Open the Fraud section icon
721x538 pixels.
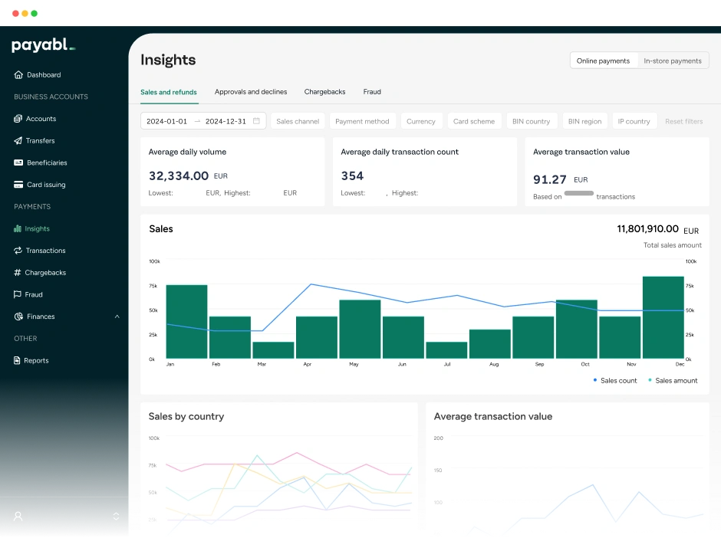pos(17,294)
